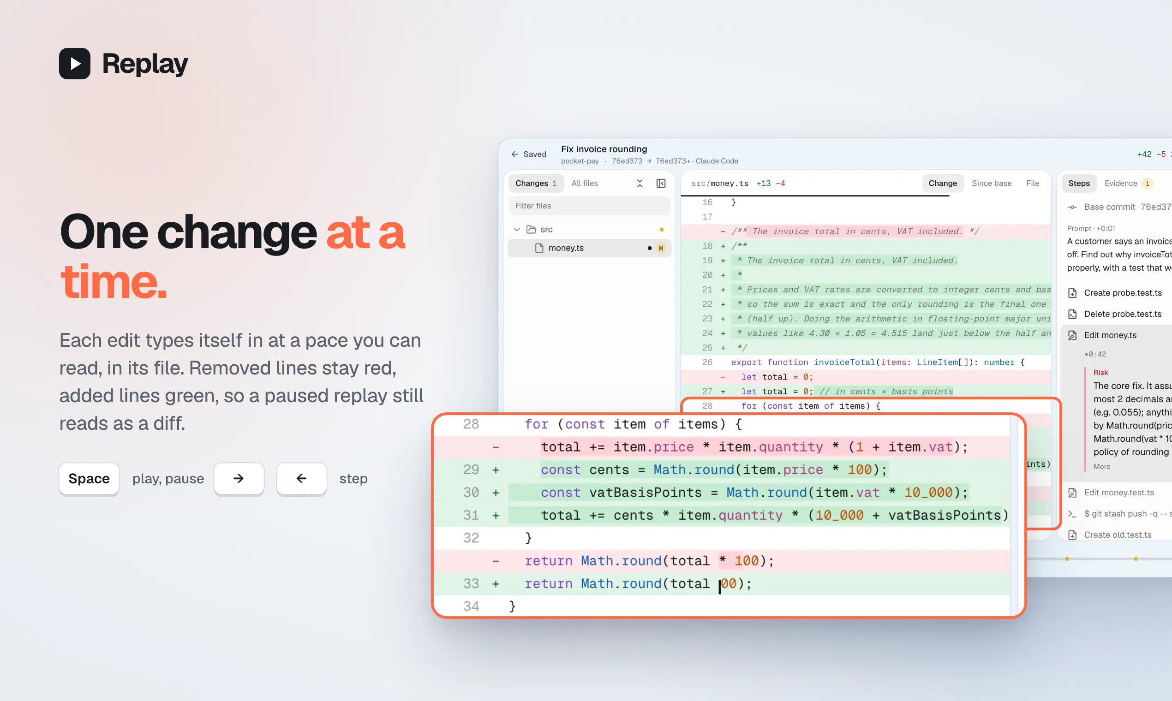Click the Space key button
The height and width of the screenshot is (701, 1172).
point(89,479)
